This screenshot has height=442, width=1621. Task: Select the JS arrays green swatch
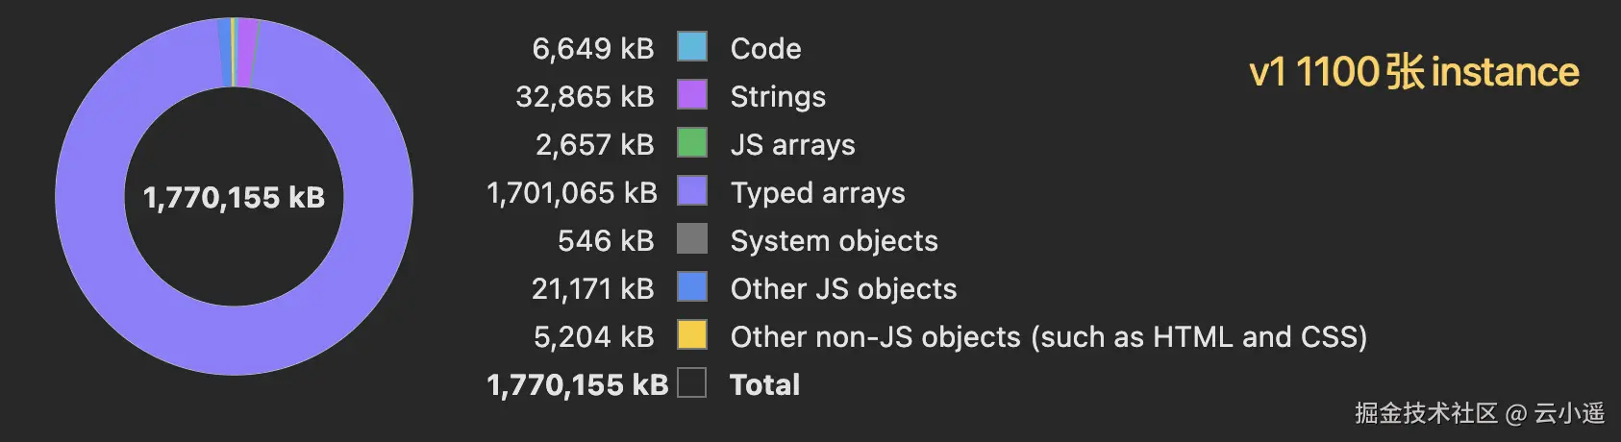click(692, 142)
